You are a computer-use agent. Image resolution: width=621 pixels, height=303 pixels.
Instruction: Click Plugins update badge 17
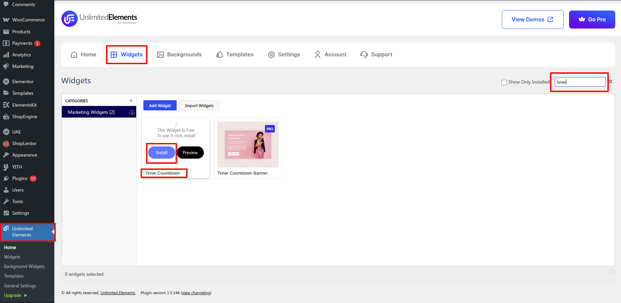coord(33,179)
